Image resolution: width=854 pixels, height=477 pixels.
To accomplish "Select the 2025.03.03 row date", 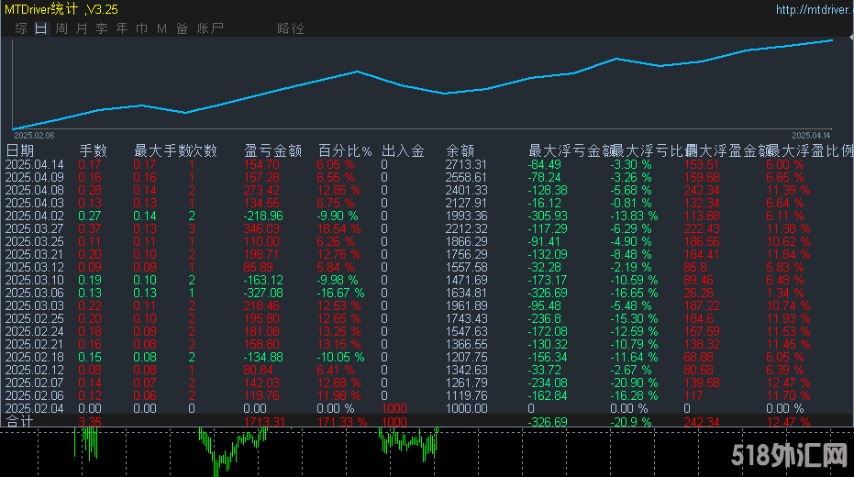I will [x=34, y=305].
